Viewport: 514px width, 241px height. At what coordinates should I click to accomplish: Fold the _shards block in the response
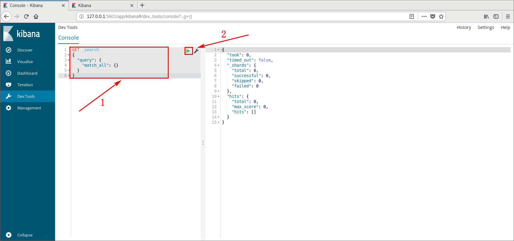(x=219, y=66)
